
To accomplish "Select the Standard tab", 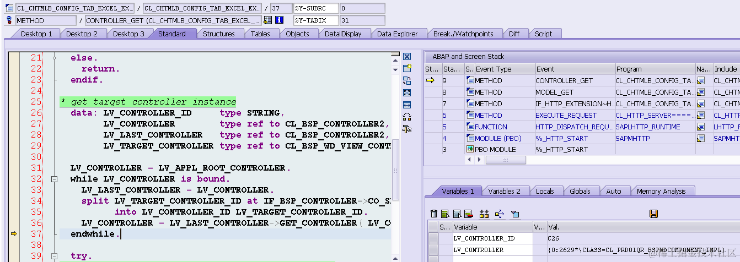I will (x=171, y=34).
